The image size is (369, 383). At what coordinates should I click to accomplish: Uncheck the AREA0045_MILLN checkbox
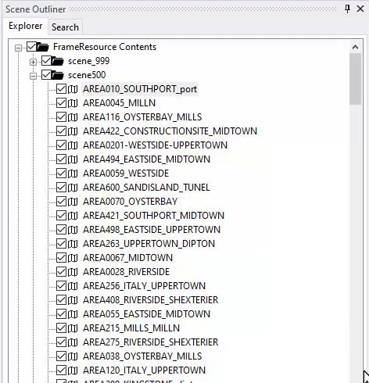pos(61,103)
